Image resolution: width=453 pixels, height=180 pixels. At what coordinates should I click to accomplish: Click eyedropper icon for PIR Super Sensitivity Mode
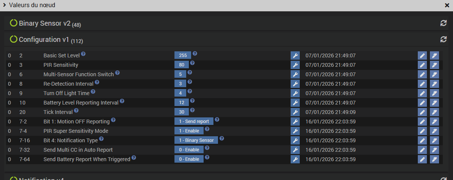pos(434,131)
